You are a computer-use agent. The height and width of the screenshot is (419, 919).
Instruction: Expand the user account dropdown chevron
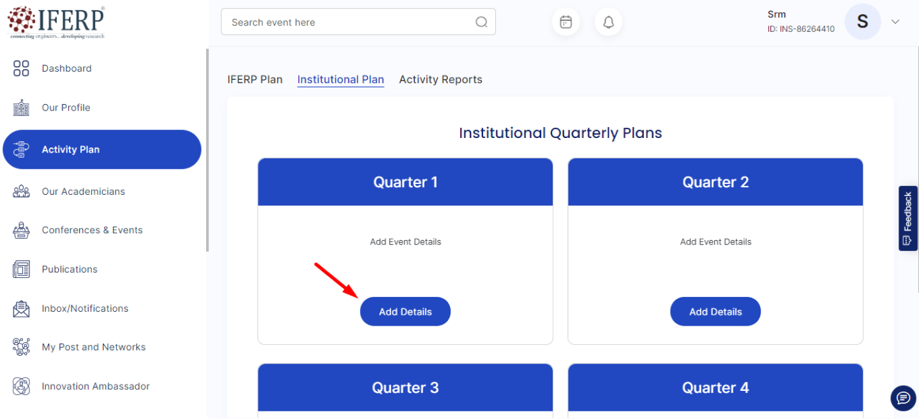[x=895, y=22]
